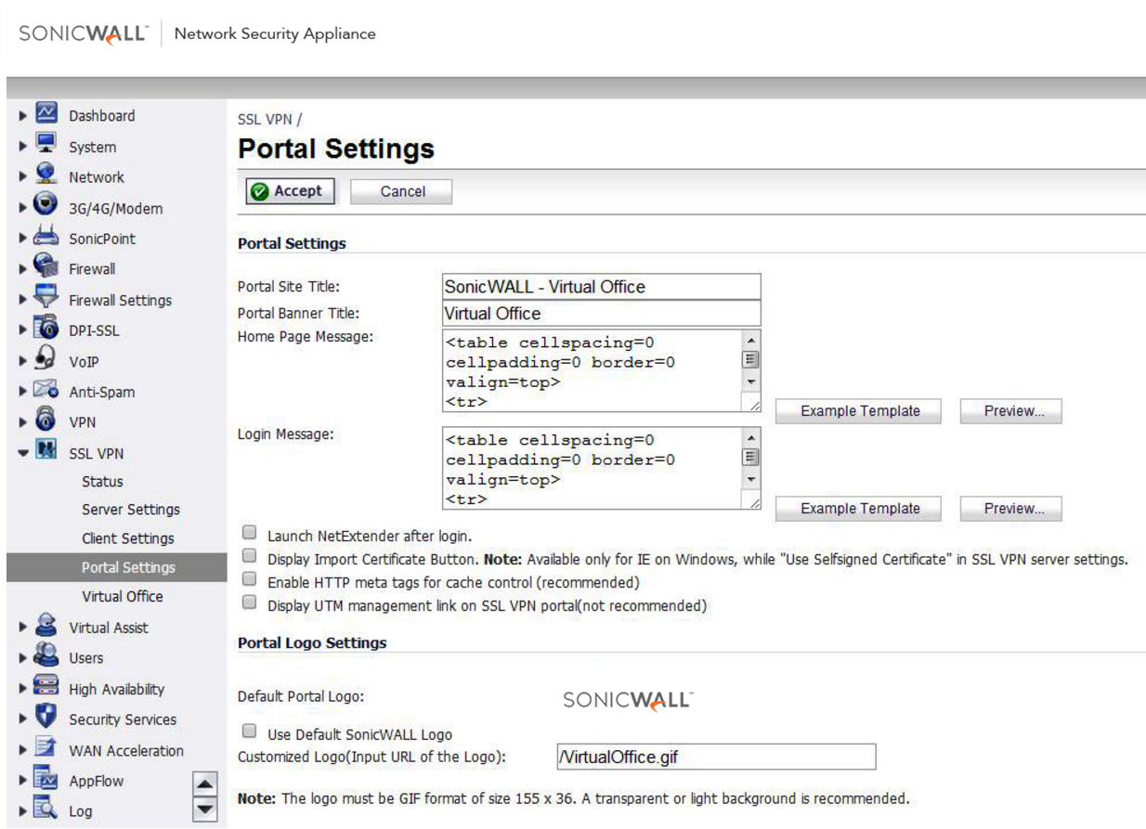The height and width of the screenshot is (829, 1146).
Task: Click the Portal Banner Title field
Action: (x=602, y=314)
